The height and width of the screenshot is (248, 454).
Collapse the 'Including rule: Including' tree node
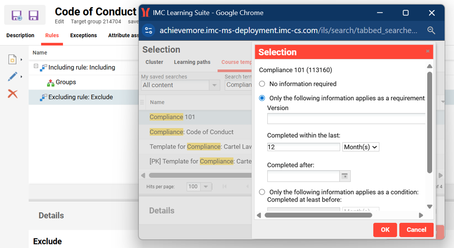[36, 67]
